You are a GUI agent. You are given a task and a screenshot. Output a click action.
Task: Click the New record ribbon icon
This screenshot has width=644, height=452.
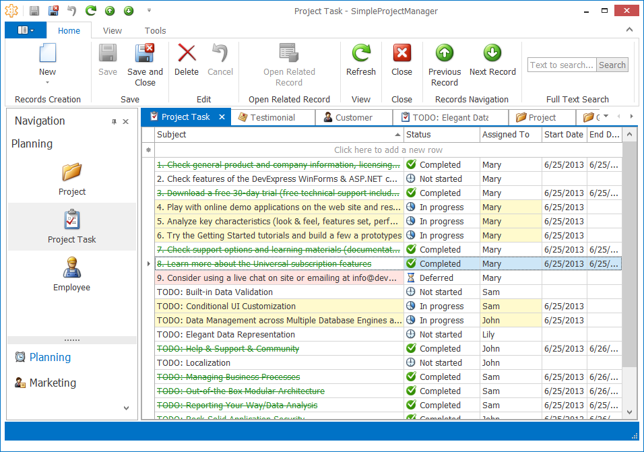(x=47, y=53)
